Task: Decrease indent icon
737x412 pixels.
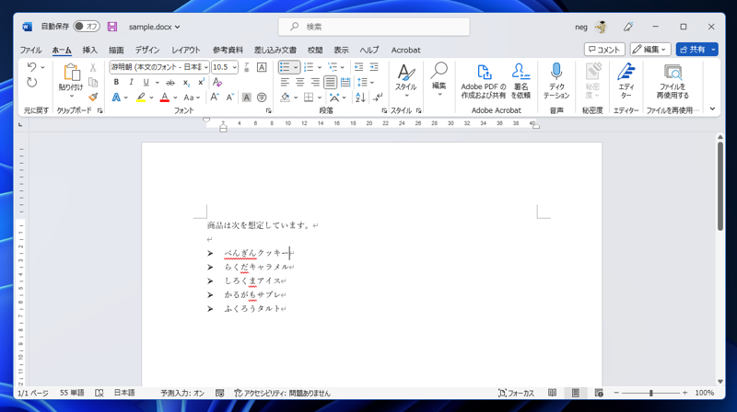Action: 358,67
